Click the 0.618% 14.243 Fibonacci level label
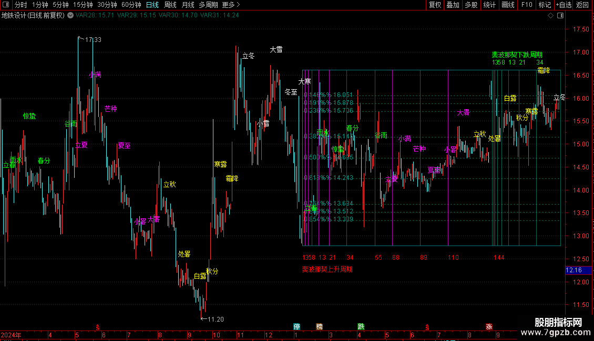Viewport: 594px width, 341px height. pos(329,178)
